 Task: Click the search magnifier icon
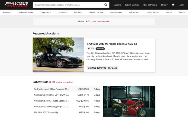pos(106,5)
